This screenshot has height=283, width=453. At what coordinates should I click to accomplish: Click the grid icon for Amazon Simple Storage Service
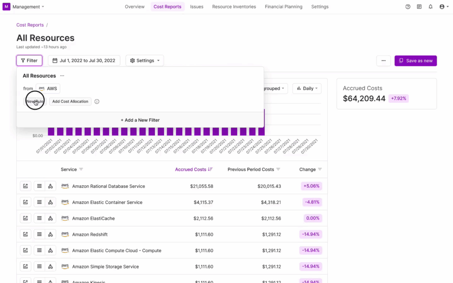(x=39, y=267)
